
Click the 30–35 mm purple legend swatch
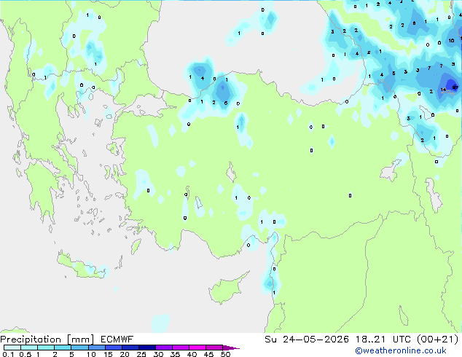point(163,348)
